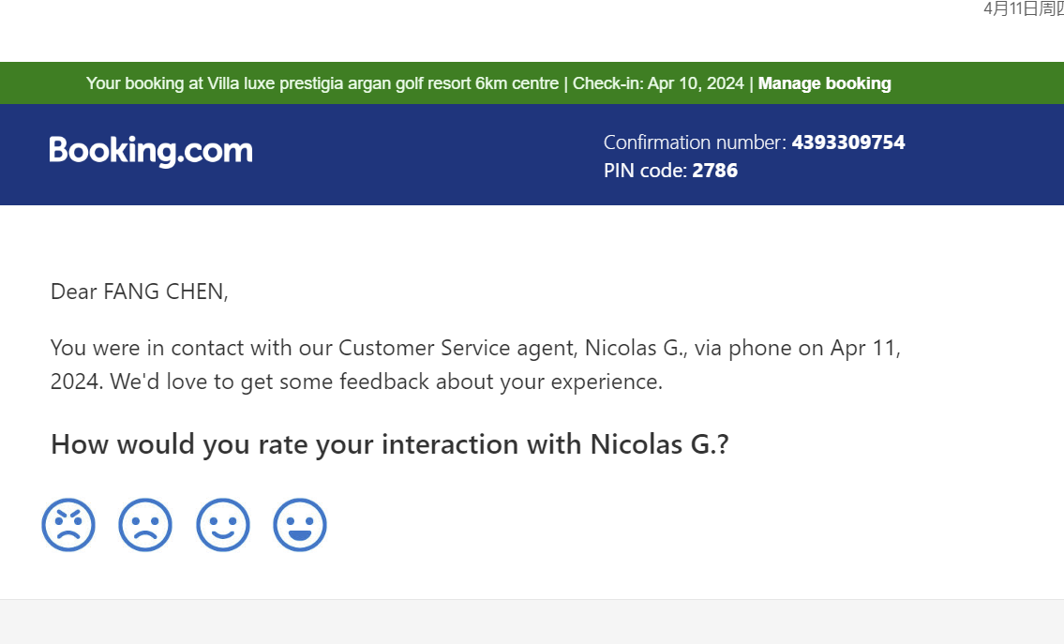Open the Manage booking link
Screen dimensions: 1064x644
[824, 83]
